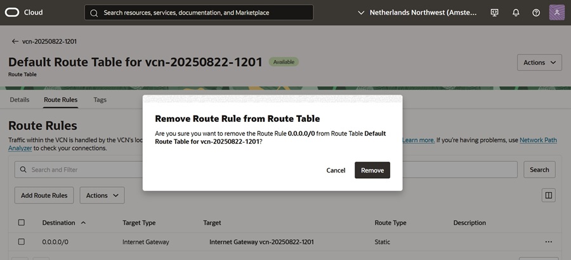Click the Cloud text beside the logo
571x260 pixels.
coord(33,13)
